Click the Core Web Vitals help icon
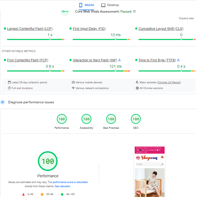 click(x=134, y=12)
